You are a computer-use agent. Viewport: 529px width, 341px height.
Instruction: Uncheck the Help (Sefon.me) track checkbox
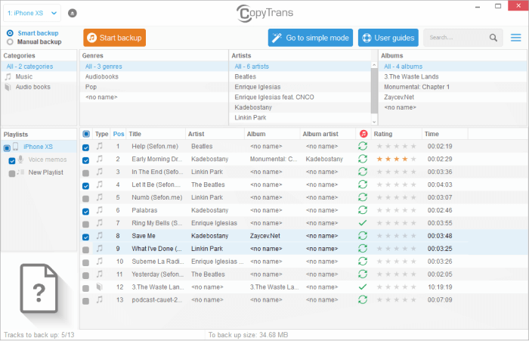point(85,147)
